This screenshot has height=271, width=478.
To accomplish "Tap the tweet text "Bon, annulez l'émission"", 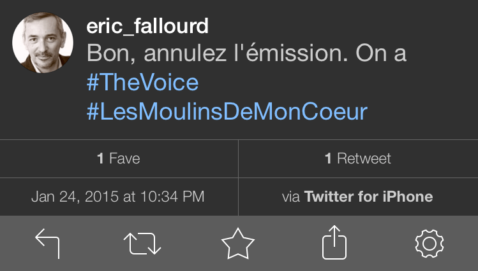I will coord(209,54).
